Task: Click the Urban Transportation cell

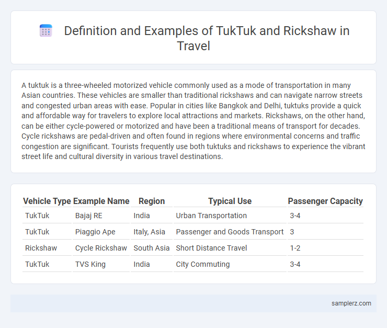Action: (x=230, y=216)
